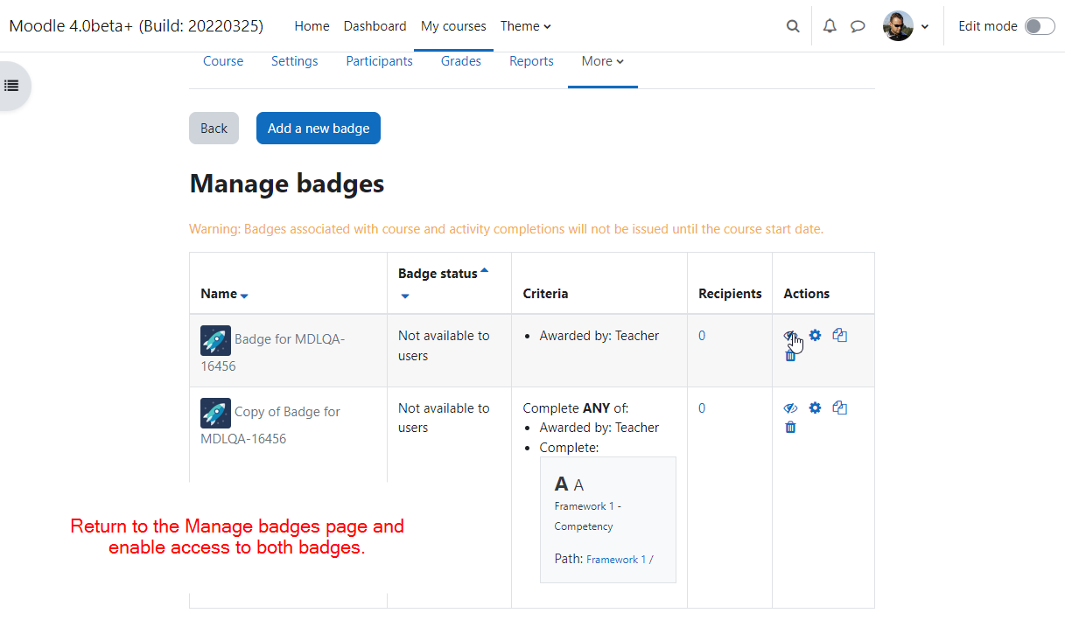Screen dimensions: 1065x620
Task: Switch to Participants tab
Action: pos(379,61)
